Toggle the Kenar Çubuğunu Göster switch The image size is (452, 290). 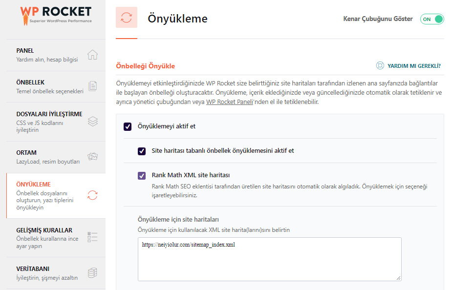click(432, 19)
